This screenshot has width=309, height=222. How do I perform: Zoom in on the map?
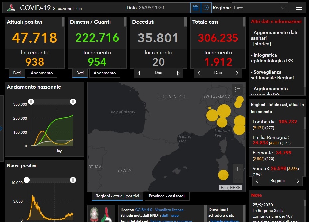click(x=238, y=169)
